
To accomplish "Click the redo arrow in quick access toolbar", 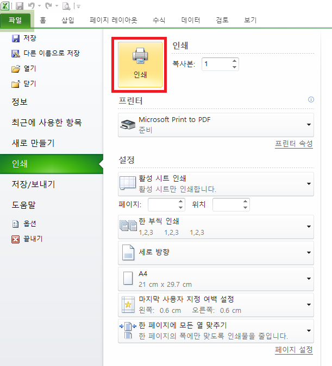I will [x=48, y=6].
